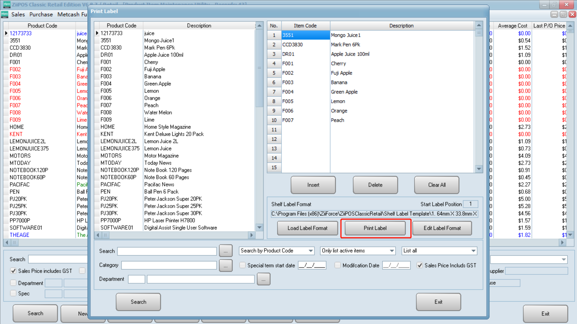Open the Sales menu
The height and width of the screenshot is (324, 577).
click(x=18, y=14)
